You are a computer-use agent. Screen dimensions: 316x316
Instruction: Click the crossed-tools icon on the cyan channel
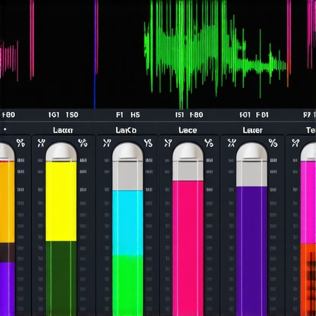(107, 143)
